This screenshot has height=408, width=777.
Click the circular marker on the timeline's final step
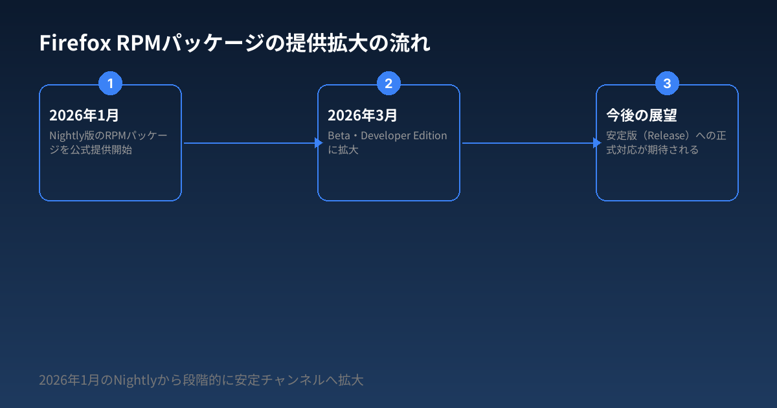(x=667, y=83)
